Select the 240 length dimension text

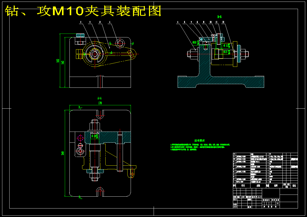(63, 153)
